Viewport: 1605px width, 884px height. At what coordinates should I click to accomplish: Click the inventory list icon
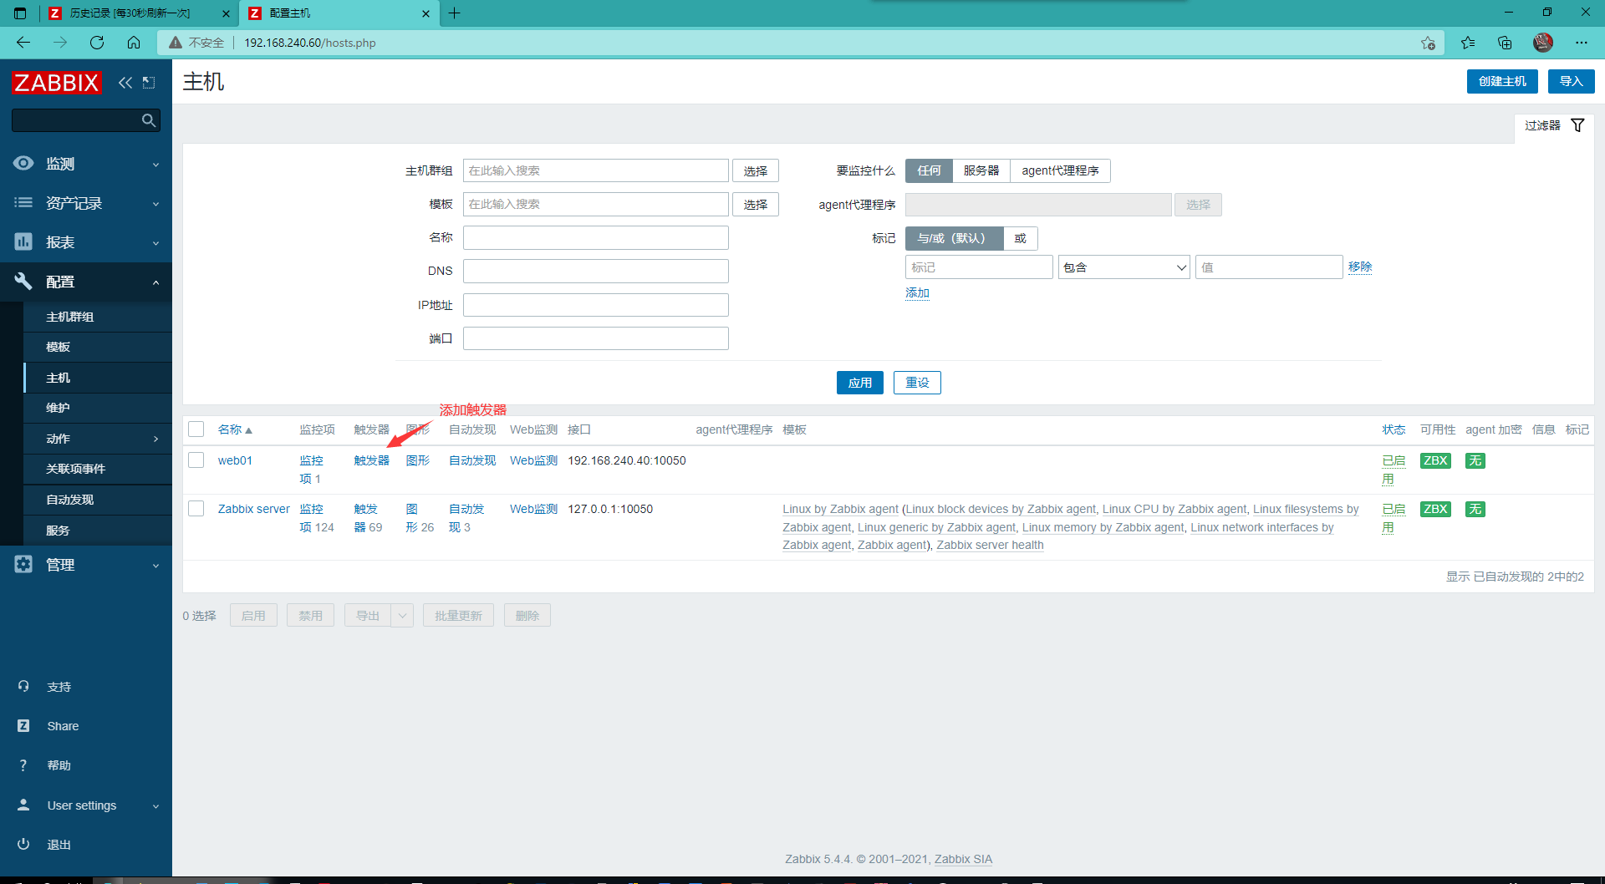click(23, 202)
